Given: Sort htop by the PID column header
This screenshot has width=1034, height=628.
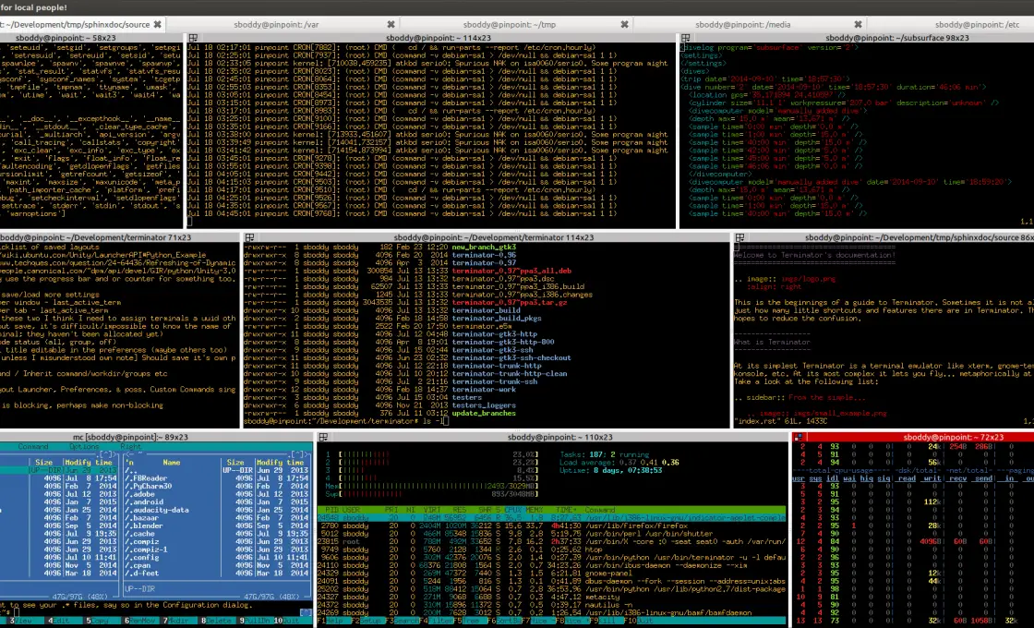Looking at the screenshot, I should click(x=331, y=510).
